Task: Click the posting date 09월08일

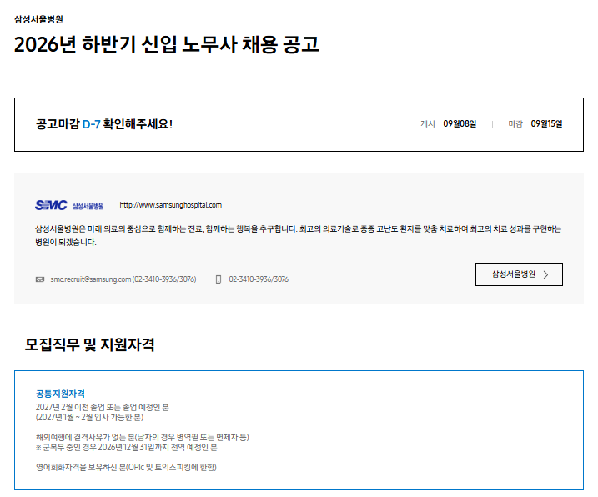Action: pyautogui.click(x=460, y=124)
